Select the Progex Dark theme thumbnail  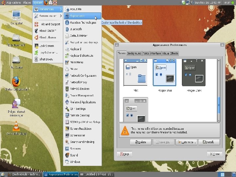click(x=194, y=72)
